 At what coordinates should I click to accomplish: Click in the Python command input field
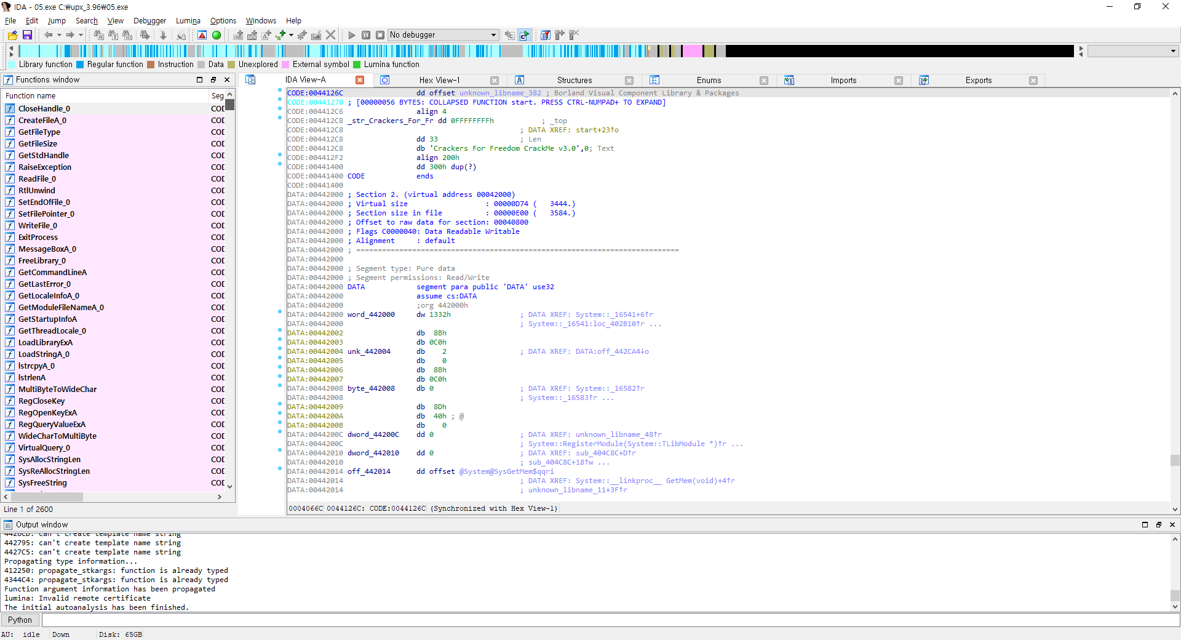[610, 620]
